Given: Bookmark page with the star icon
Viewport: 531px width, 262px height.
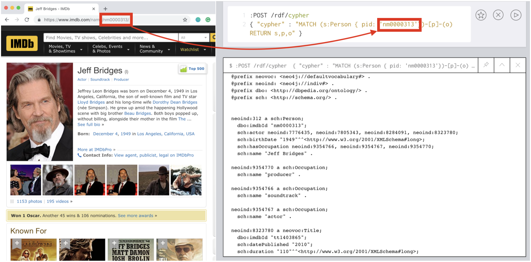Looking at the screenshot, I should [x=185, y=20].
